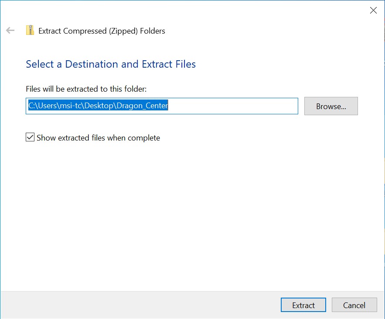Click the 'Files will be extracted to this folder:' label
Image resolution: width=385 pixels, height=319 pixels.
(86, 89)
